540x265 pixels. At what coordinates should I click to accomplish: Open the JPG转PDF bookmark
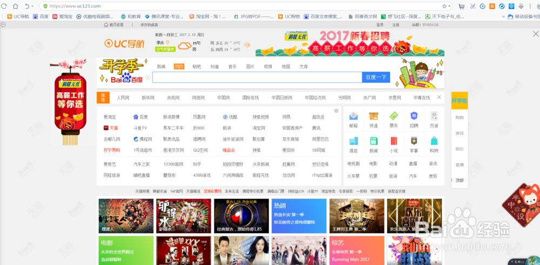tap(253, 16)
